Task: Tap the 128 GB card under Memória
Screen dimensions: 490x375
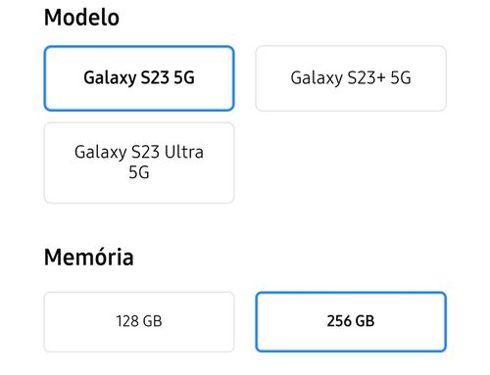Action: click(x=139, y=322)
